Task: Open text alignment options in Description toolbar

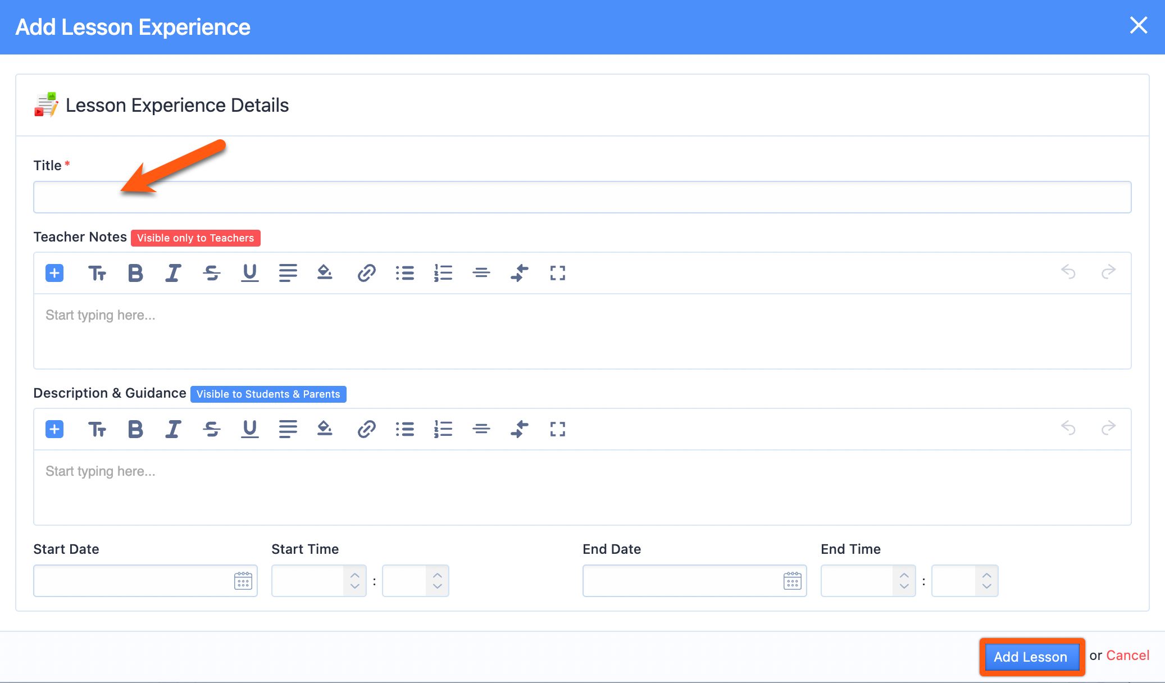Action: coord(288,429)
